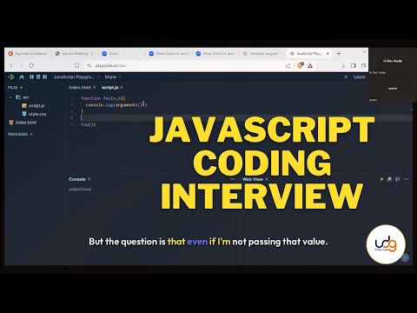417x313 pixels.
Task: Click the bookmark icon in the address bar
Action: click(x=77, y=65)
